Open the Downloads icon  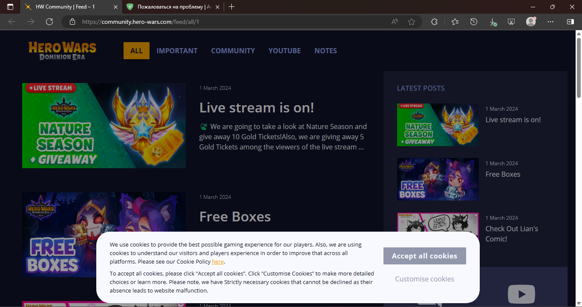pyautogui.click(x=493, y=22)
